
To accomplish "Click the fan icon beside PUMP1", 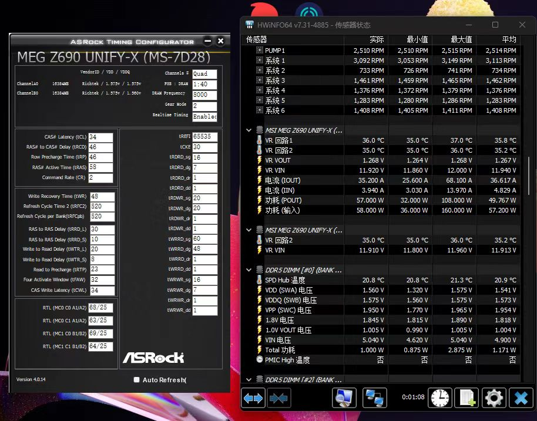I will coord(260,50).
